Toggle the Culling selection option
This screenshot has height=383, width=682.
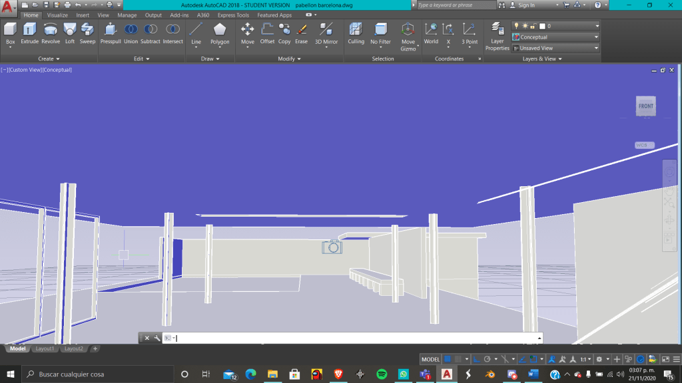[356, 33]
